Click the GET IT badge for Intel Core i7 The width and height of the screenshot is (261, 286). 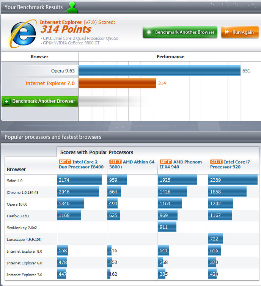216,162
